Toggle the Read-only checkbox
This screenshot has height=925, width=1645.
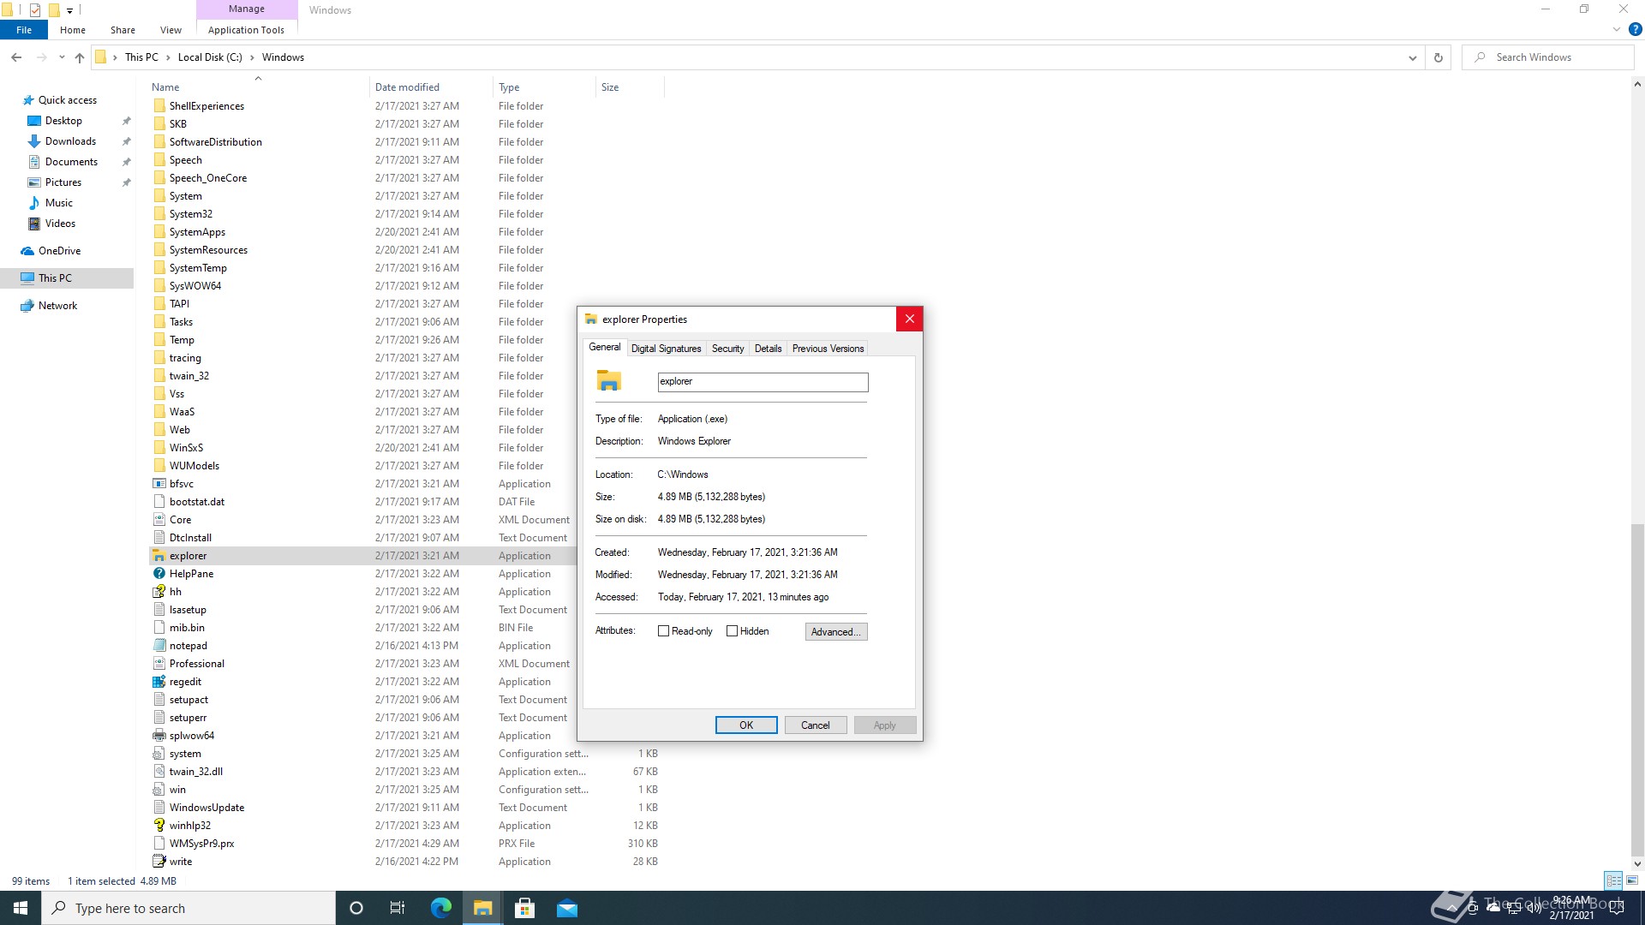[663, 631]
